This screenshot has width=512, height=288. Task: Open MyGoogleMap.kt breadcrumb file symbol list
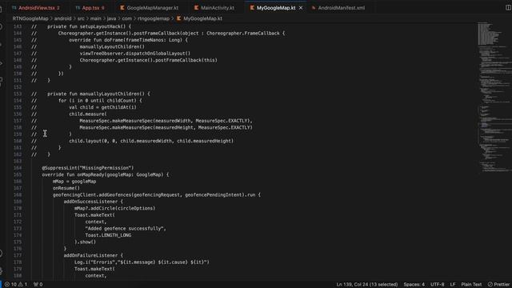[199, 18]
